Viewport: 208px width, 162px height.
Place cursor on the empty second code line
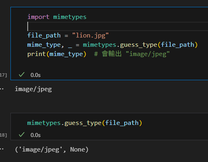pyautogui.click(x=118, y=26)
